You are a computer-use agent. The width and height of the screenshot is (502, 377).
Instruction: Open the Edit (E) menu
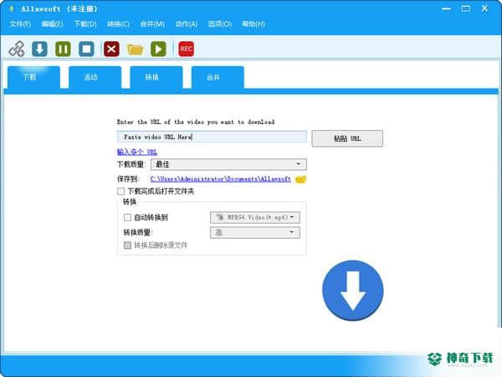pos(52,24)
